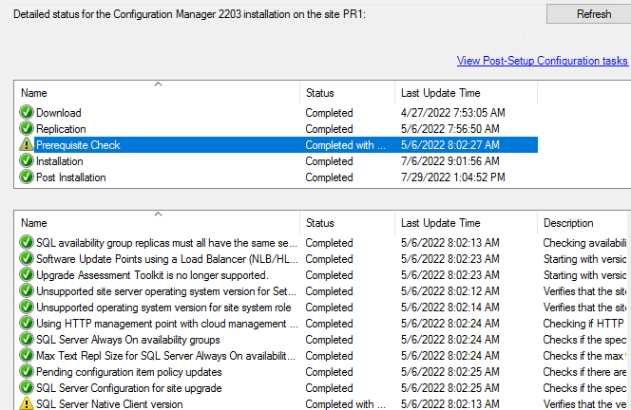Click 'Checking availabili' description cell
This screenshot has width=631, height=410.
(x=584, y=243)
